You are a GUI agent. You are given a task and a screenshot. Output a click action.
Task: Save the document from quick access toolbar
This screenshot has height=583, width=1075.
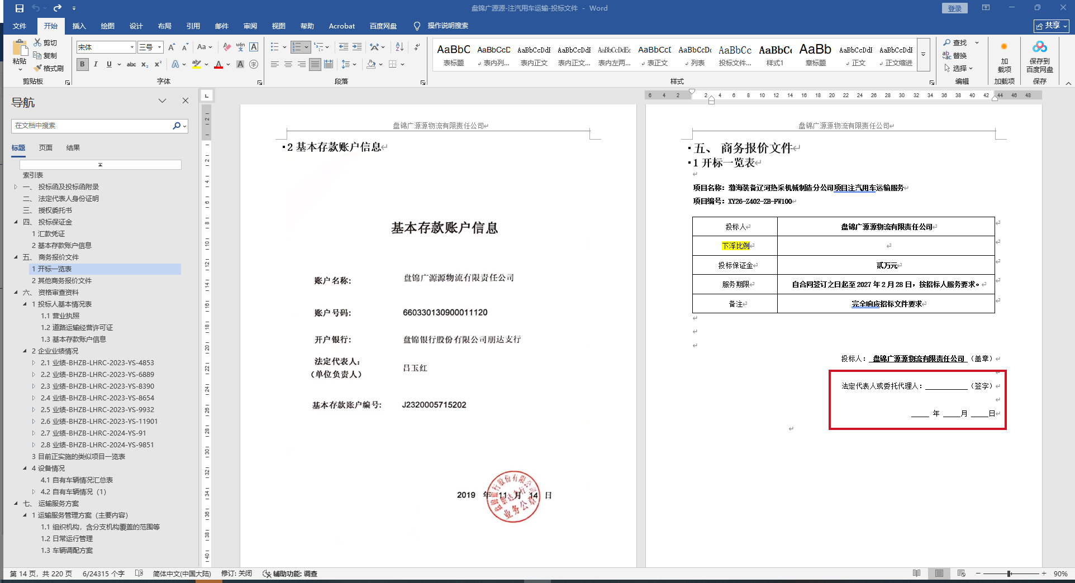click(x=20, y=8)
